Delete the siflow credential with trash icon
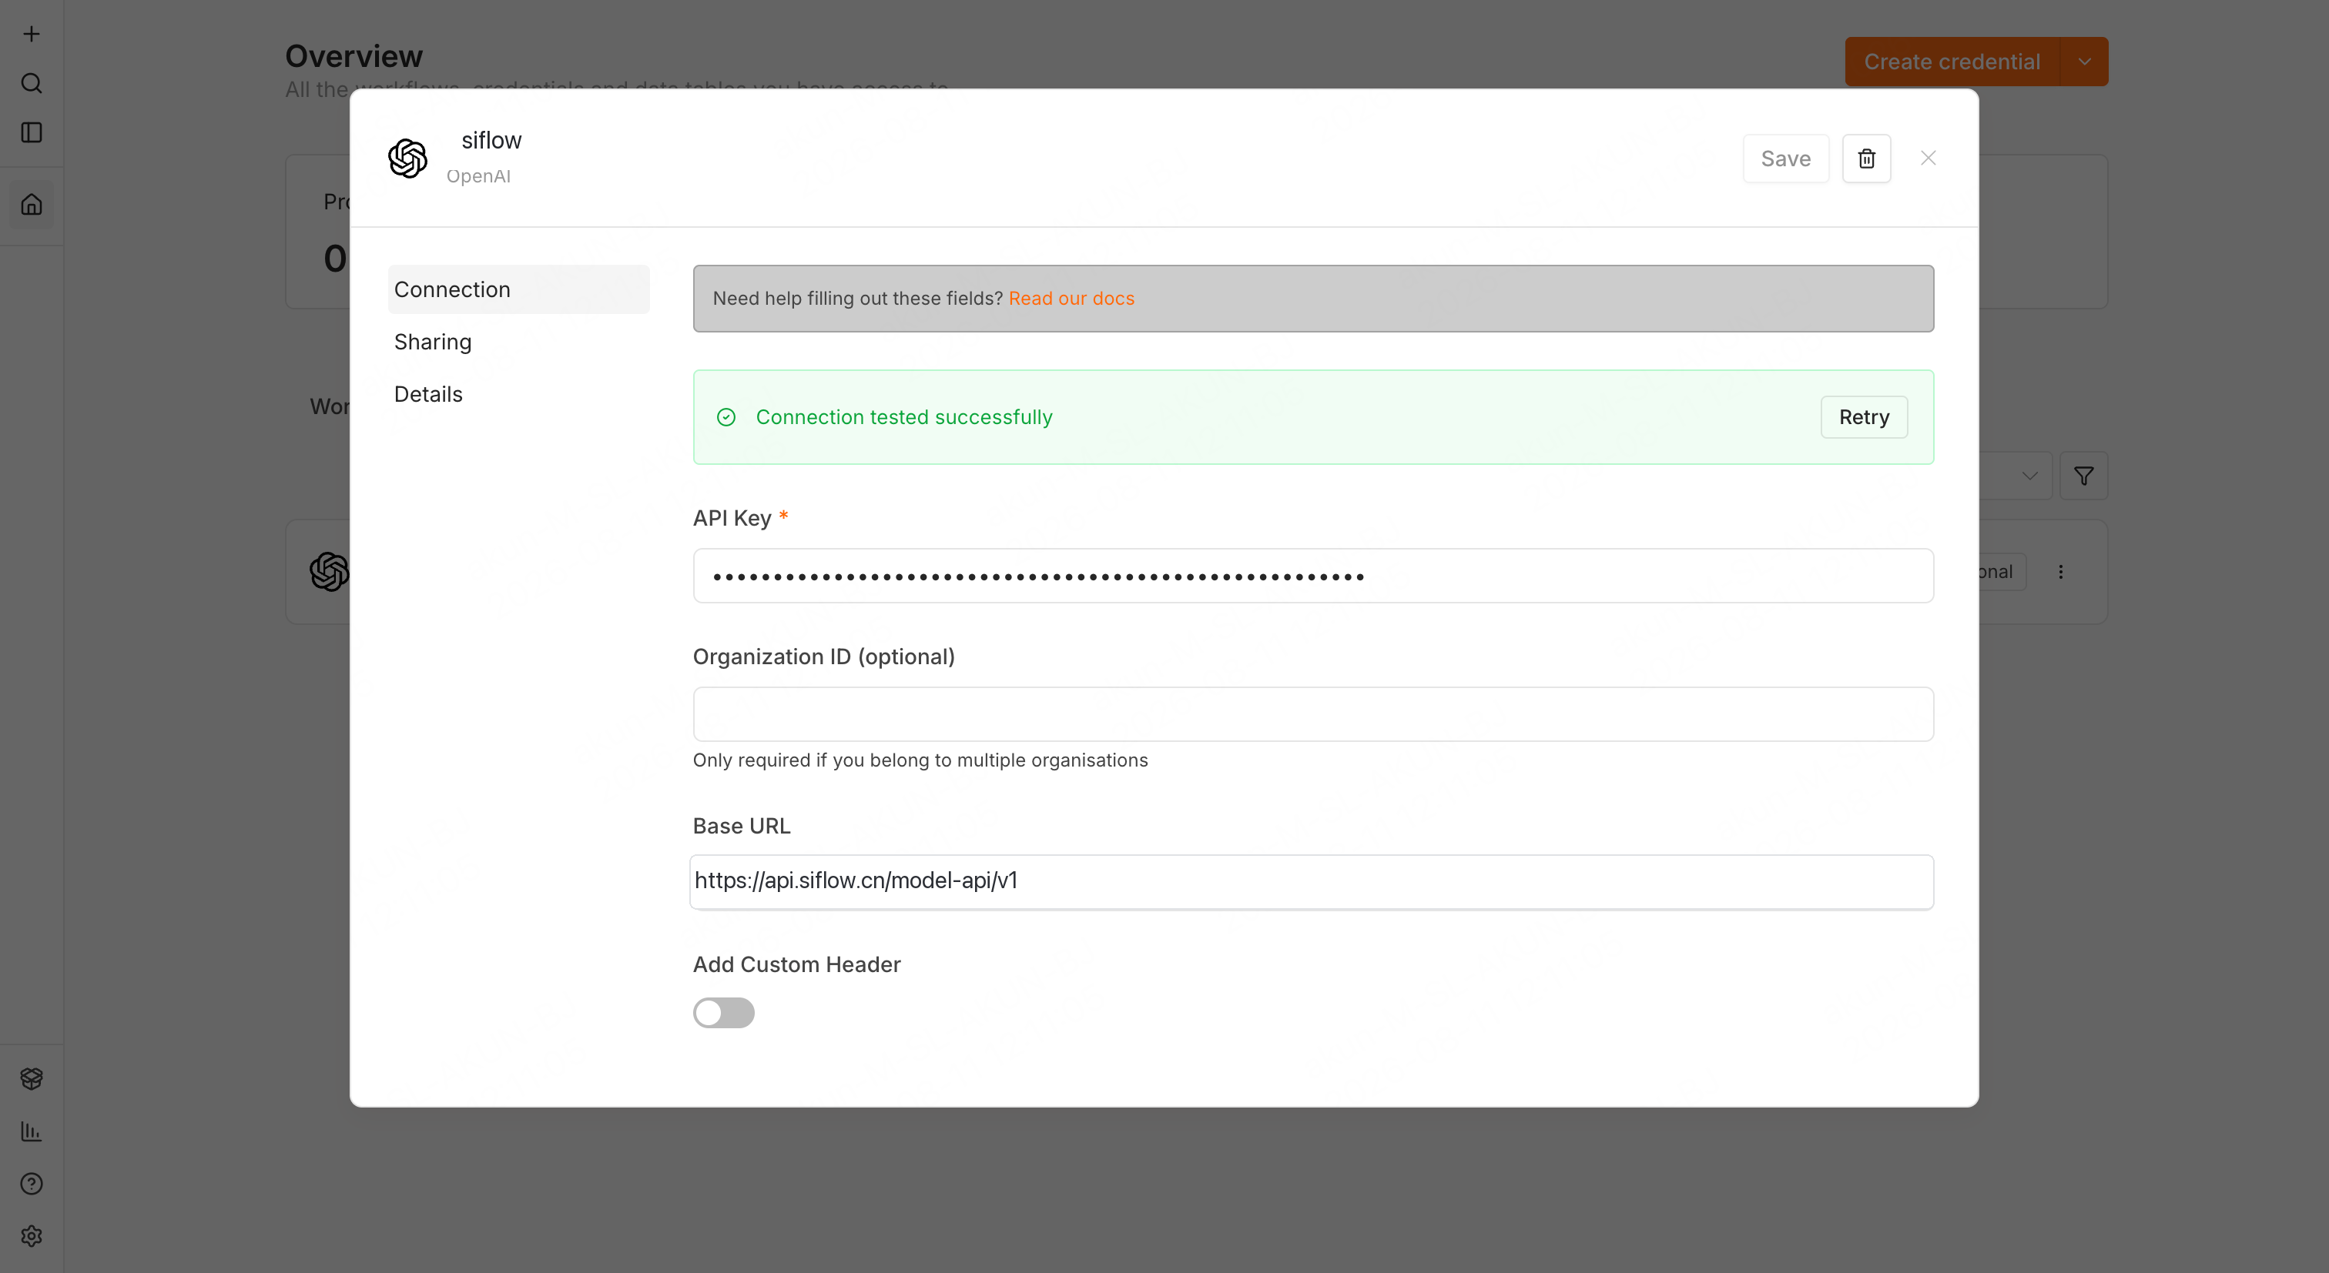Viewport: 2329px width, 1273px height. click(x=1867, y=159)
